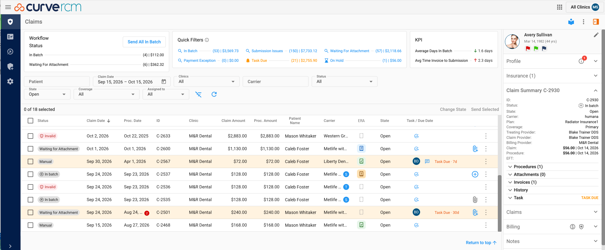This screenshot has height=250, width=605.
Task: Select the checkbox for claim C-2468
Action: coord(30,225)
